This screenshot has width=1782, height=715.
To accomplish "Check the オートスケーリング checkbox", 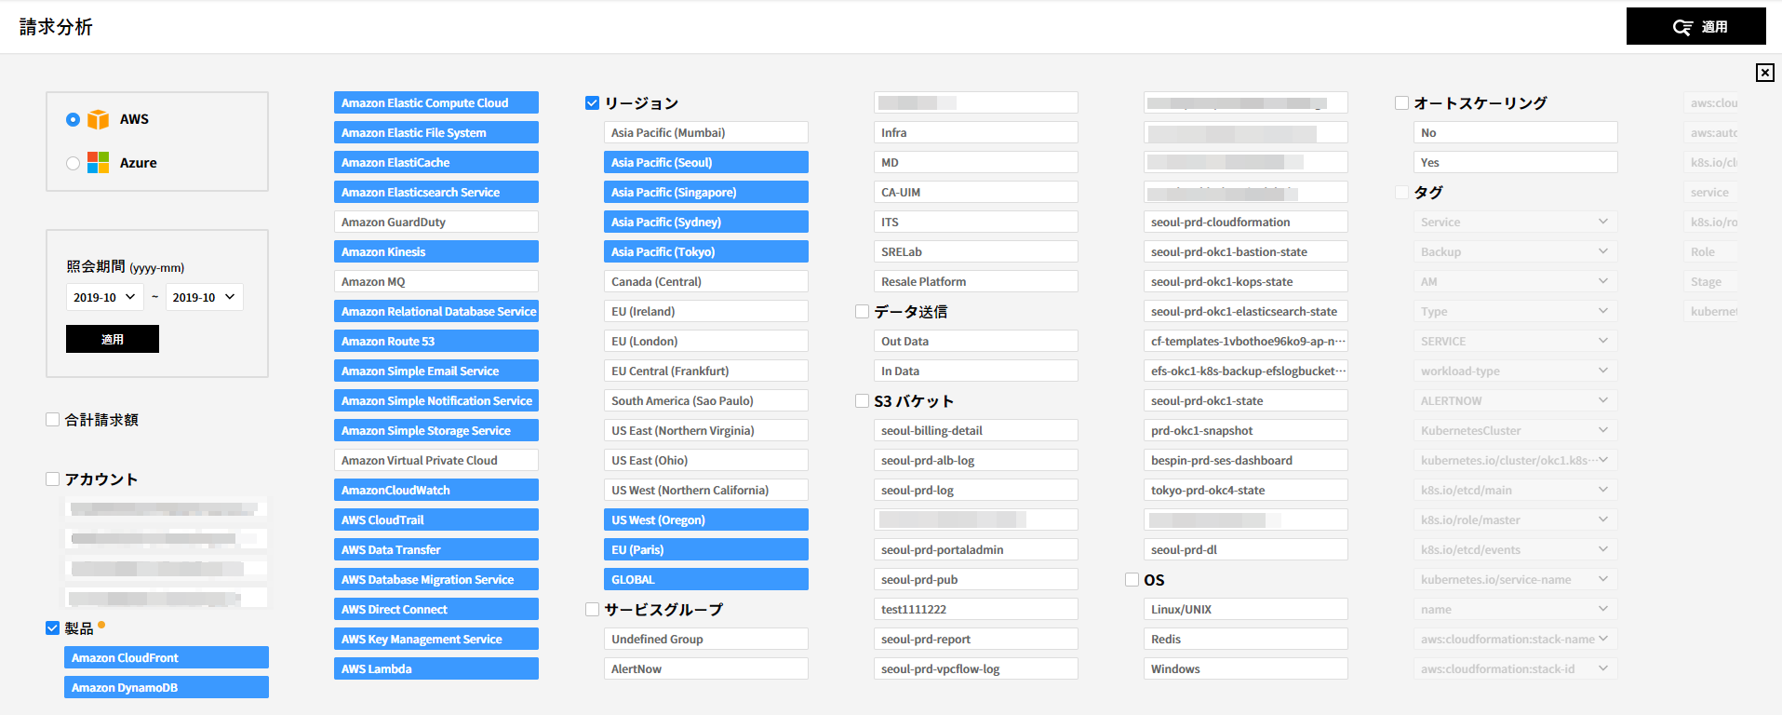I will (x=1401, y=103).
